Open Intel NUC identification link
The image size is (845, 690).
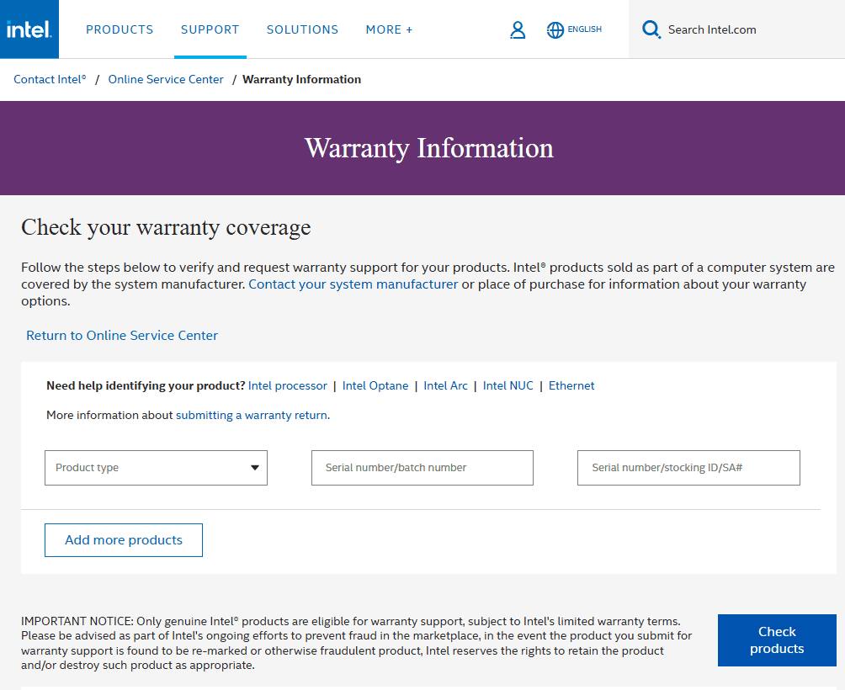[508, 385]
